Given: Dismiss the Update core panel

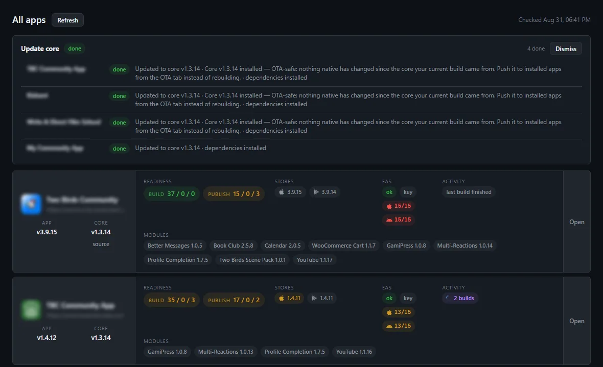Looking at the screenshot, I should (x=566, y=49).
